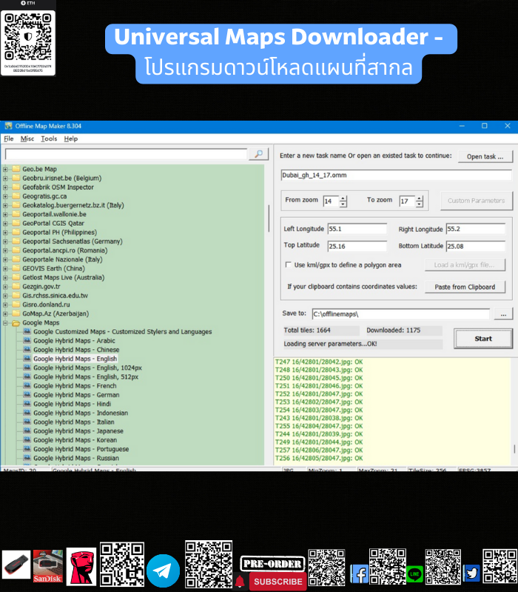Click the search magnifier icon button
Image resolution: width=518 pixels, height=592 pixels.
[x=258, y=154]
